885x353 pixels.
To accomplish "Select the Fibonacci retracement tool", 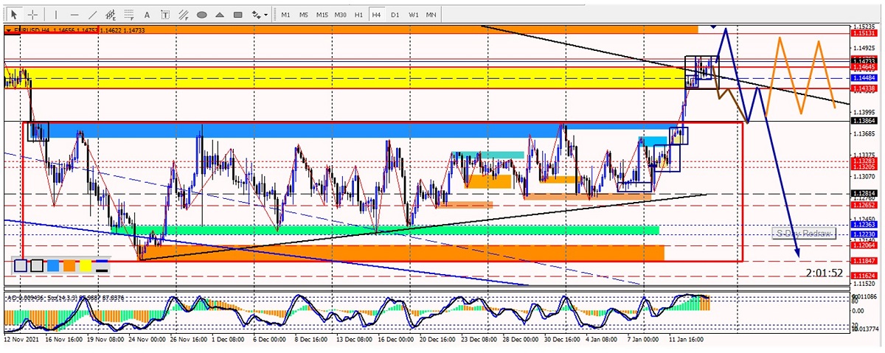I will [130, 15].
